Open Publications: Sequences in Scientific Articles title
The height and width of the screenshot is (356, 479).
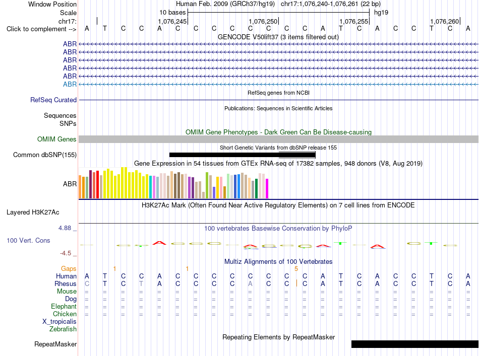coord(278,108)
